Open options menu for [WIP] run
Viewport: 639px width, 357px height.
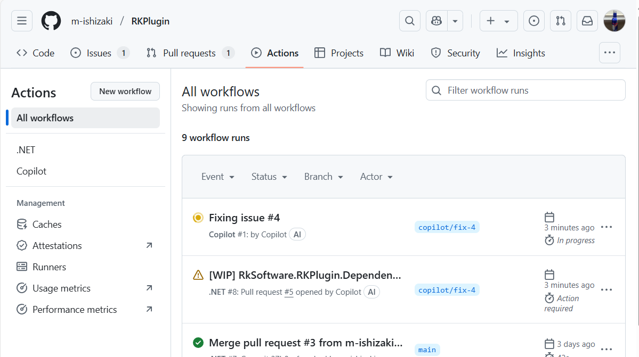(x=606, y=290)
